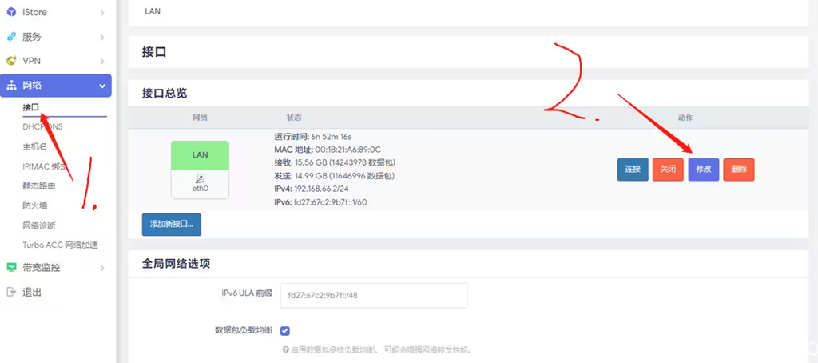Click the 动作 column header
This screenshot has height=363, width=818.
coord(685,118)
